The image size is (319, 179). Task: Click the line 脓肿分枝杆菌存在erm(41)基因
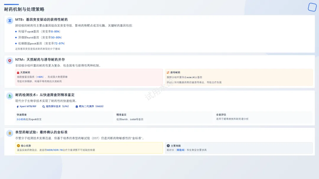pyautogui.click(x=185, y=77)
